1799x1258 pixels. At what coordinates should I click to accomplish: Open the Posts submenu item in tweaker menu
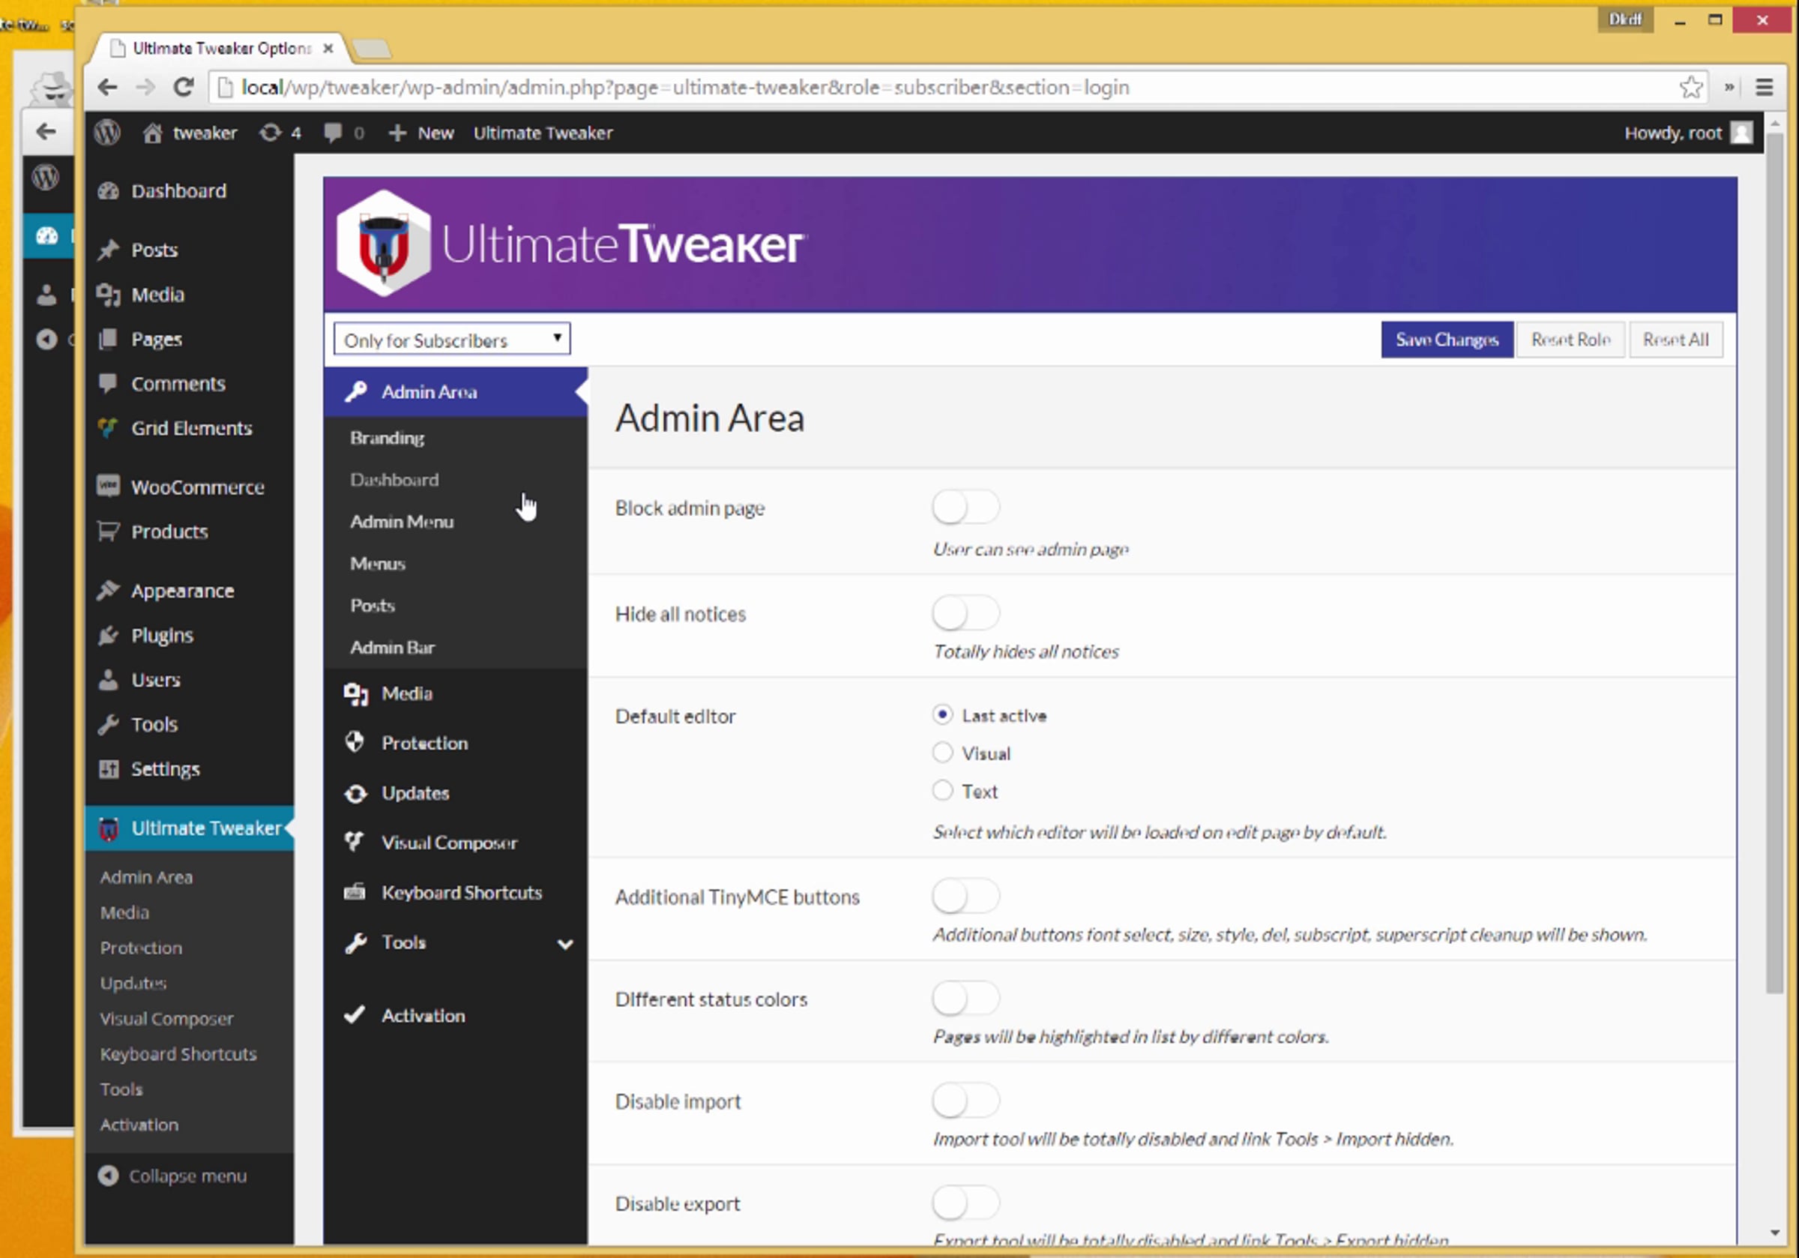[x=373, y=606]
